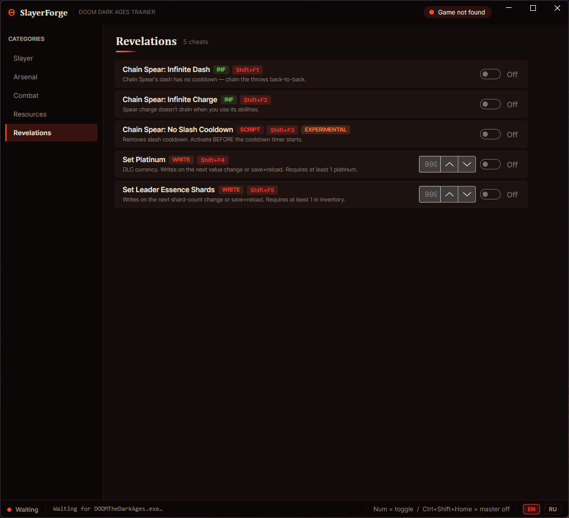Click the Game not found status badge
Image resolution: width=569 pixels, height=518 pixels.
tap(457, 12)
